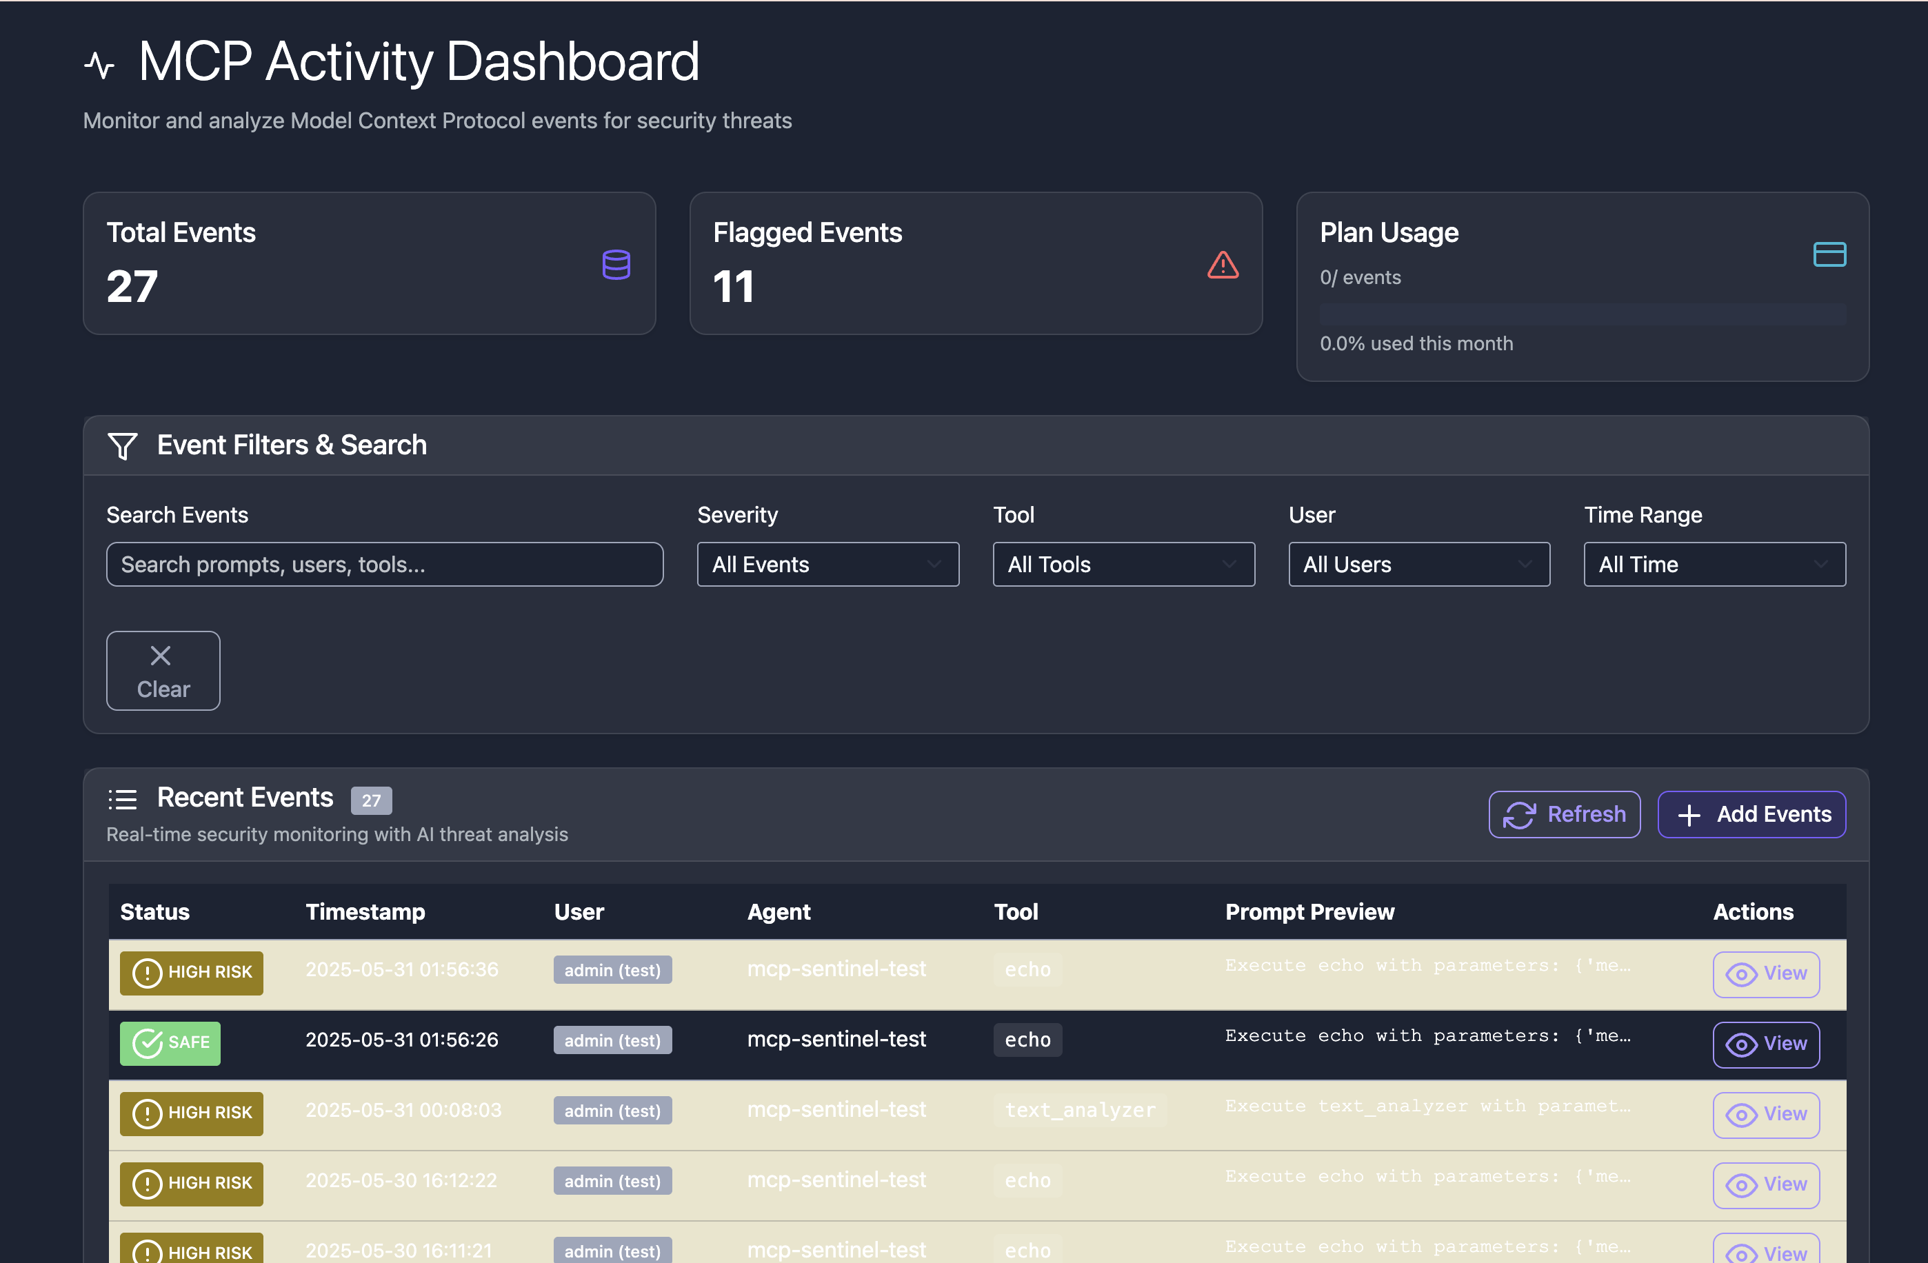
Task: Click the admin (test) tag in 01:56:36 row
Action: [612, 970]
